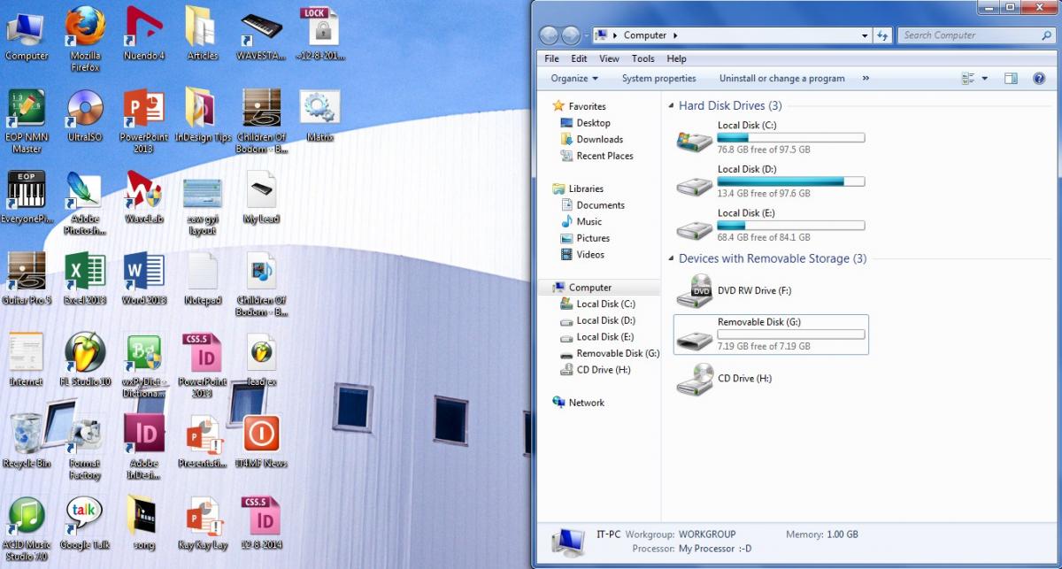Select the Articles folder on desktop
The image size is (1062, 569).
[203, 34]
